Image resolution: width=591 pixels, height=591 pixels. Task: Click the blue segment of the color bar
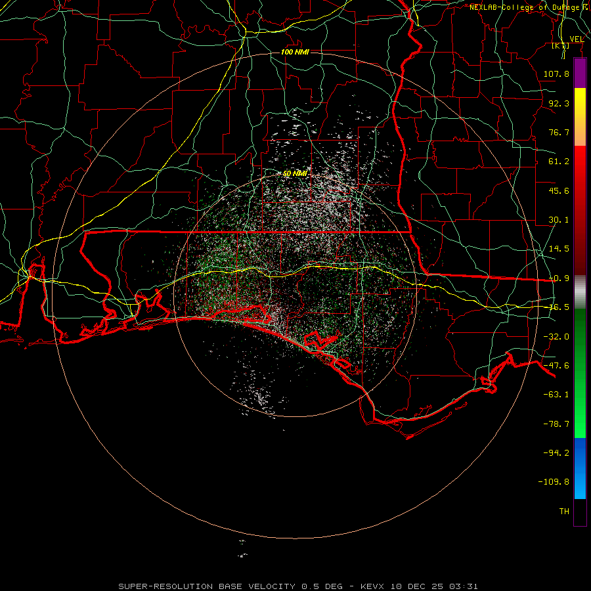click(x=580, y=468)
